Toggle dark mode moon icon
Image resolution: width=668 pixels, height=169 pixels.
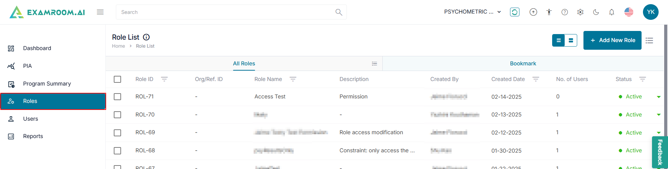coord(596,12)
